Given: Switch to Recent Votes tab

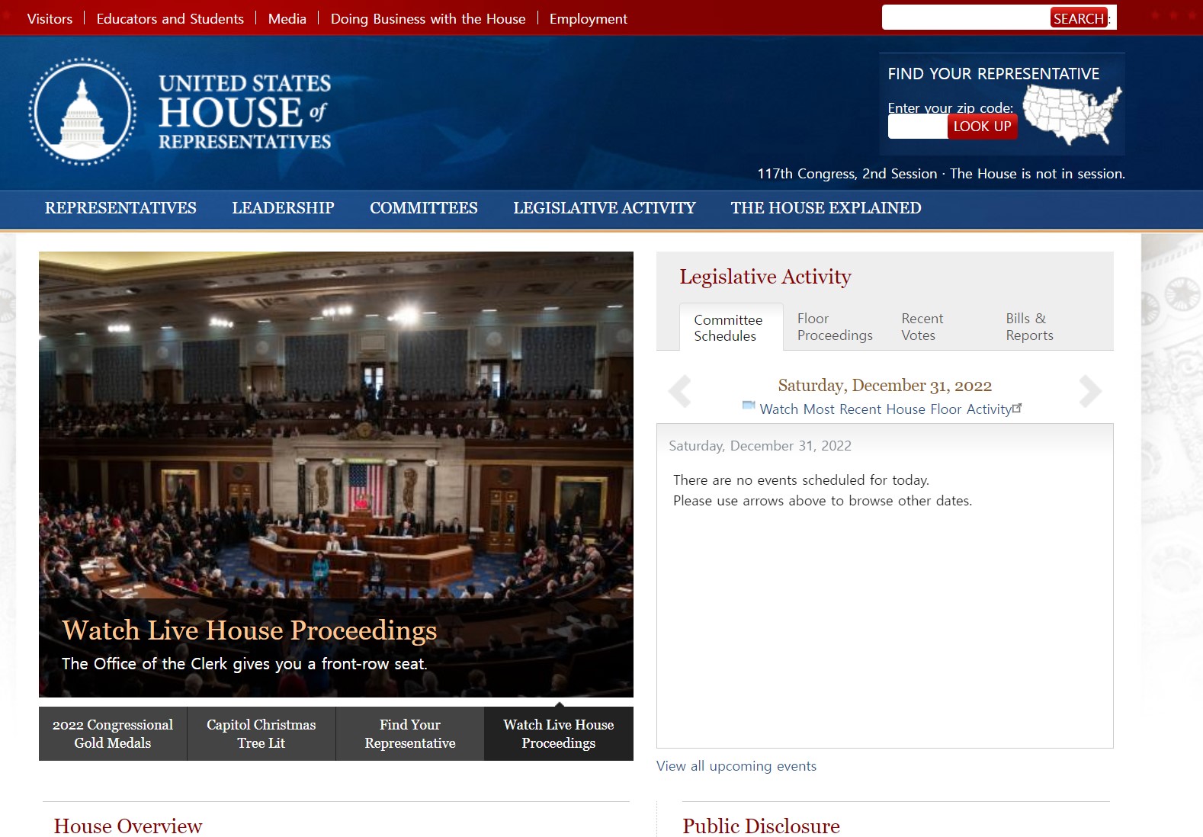Looking at the screenshot, I should [x=922, y=327].
